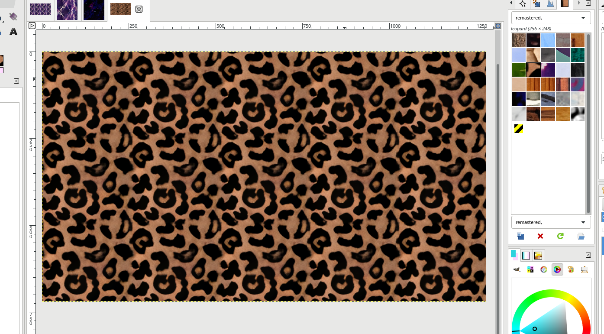Switch to the FG/BG Color dock tab
Image resolution: width=604 pixels, height=334 pixels.
pyautogui.click(x=514, y=255)
